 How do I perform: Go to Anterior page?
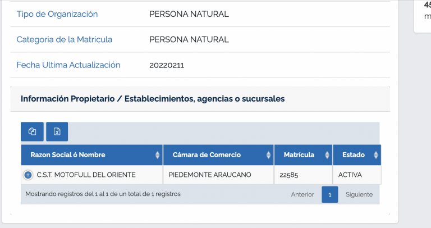pos(302,194)
